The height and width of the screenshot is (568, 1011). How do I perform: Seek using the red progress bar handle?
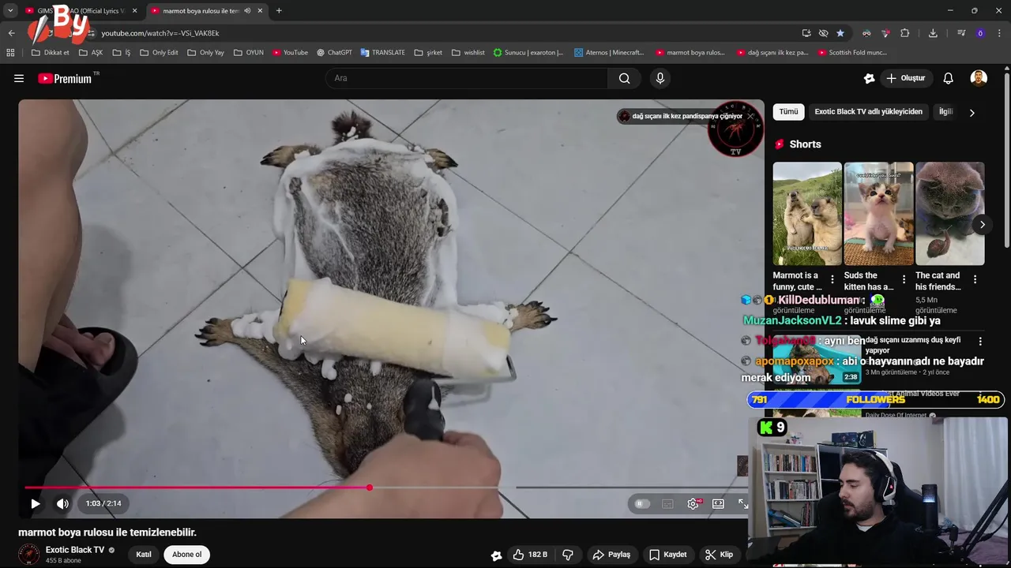[x=370, y=488]
